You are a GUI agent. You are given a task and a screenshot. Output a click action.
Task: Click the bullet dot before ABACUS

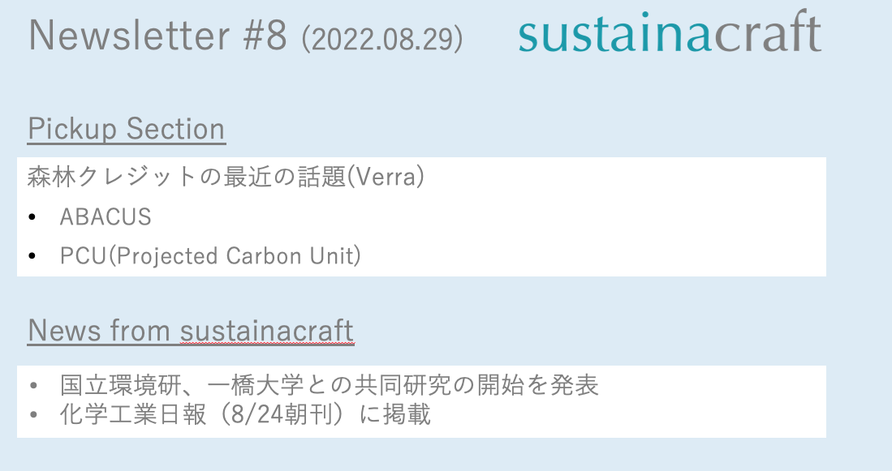click(32, 218)
